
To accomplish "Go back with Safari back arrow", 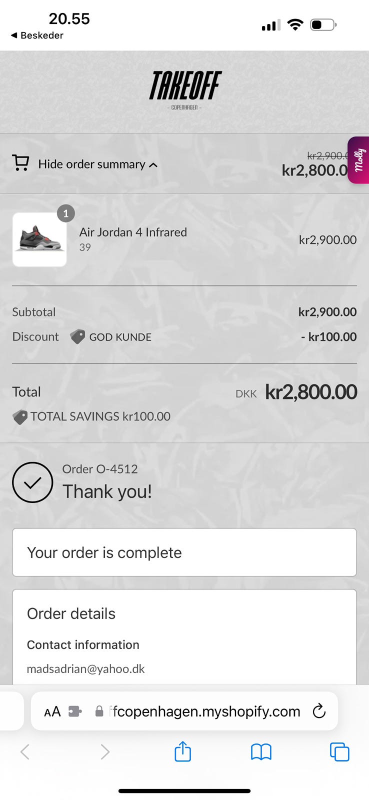I will click(x=25, y=751).
